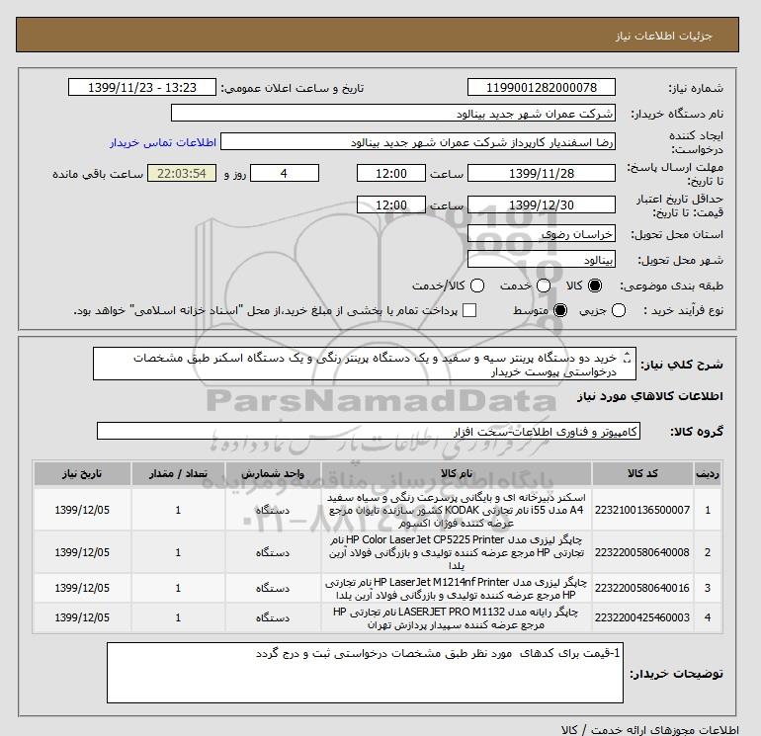
Task: Click product code 2232200580640008
Action: click(x=642, y=552)
